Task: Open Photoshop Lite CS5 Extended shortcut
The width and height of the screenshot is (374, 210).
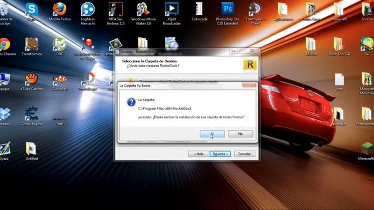Action: click(227, 14)
